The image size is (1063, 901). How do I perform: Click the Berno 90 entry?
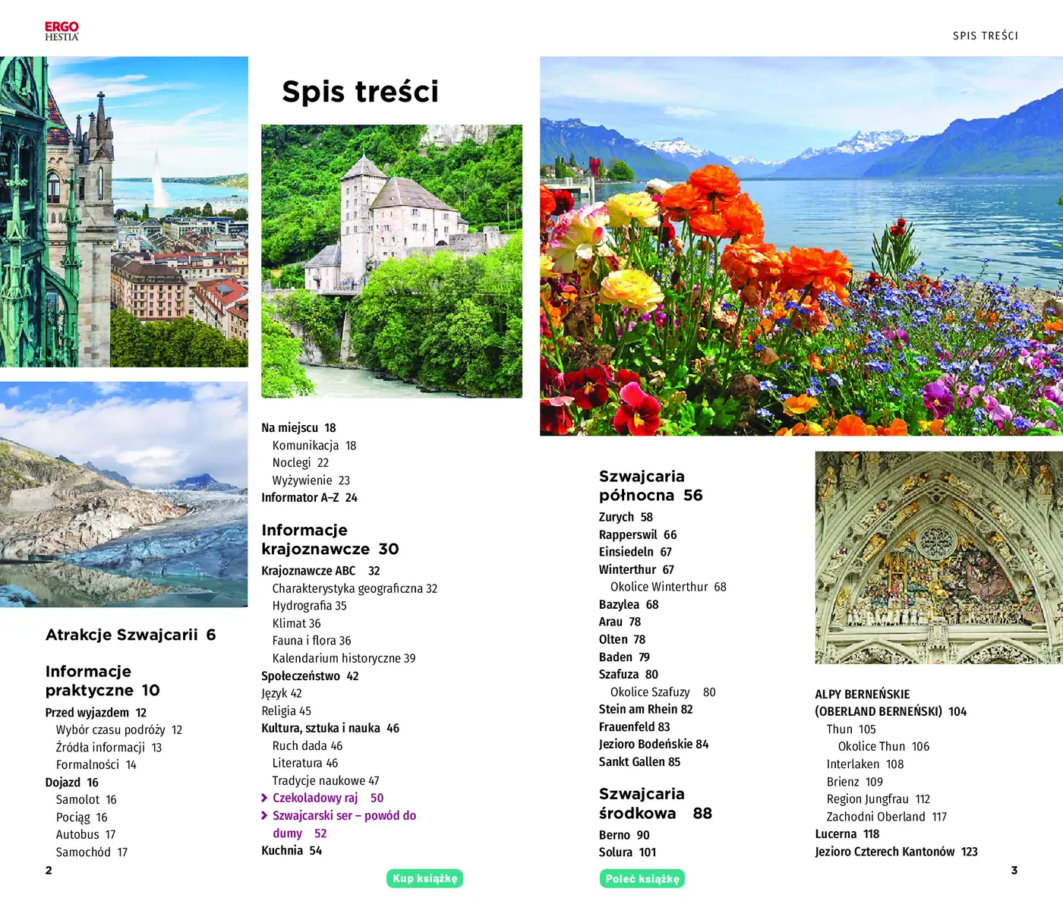coord(624,835)
